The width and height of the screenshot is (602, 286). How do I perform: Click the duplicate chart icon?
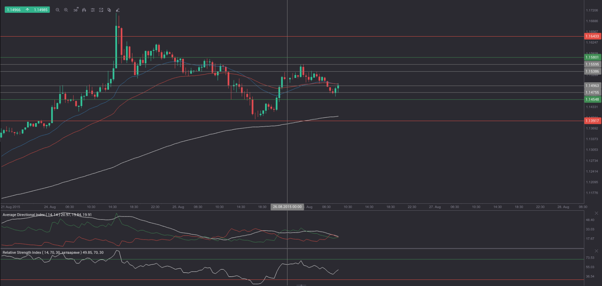point(109,10)
